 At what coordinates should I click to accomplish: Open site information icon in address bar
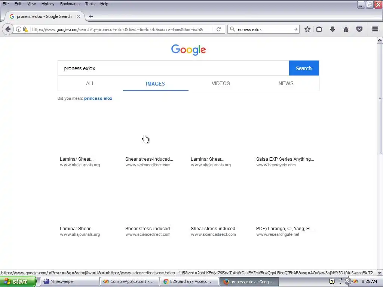pyautogui.click(x=19, y=29)
